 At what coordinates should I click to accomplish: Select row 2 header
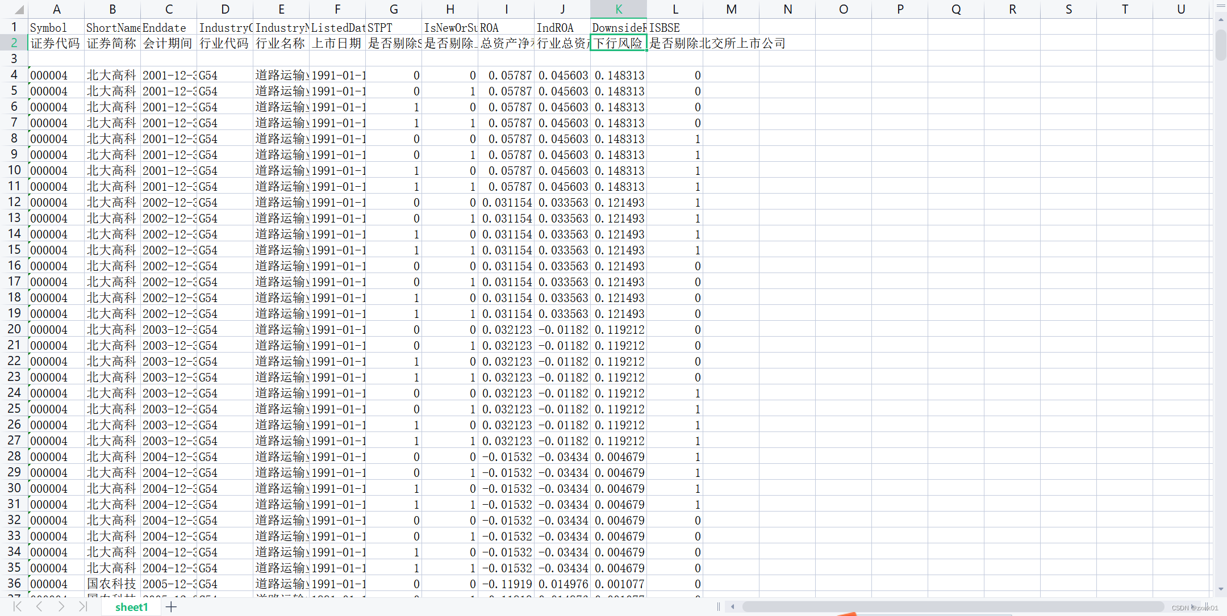coord(14,43)
